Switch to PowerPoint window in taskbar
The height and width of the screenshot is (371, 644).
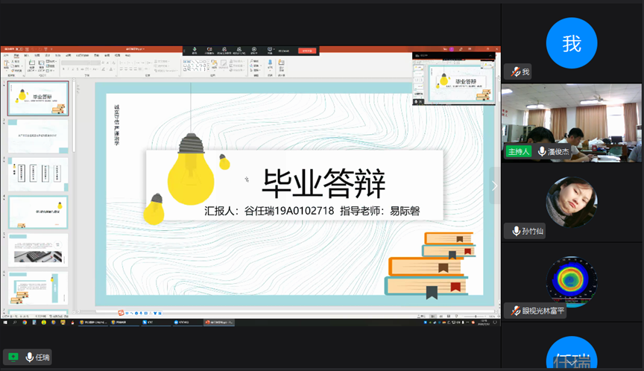point(216,322)
